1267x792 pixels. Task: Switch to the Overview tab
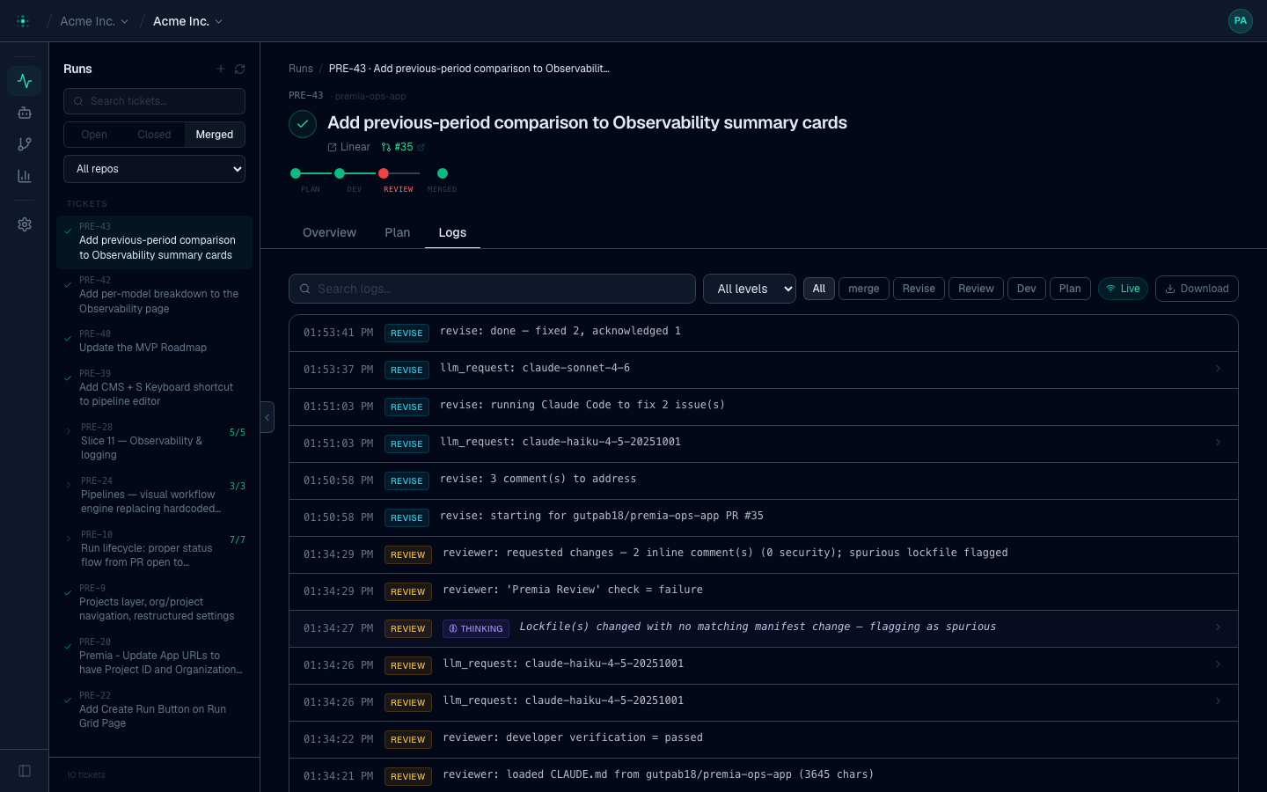tap(329, 232)
